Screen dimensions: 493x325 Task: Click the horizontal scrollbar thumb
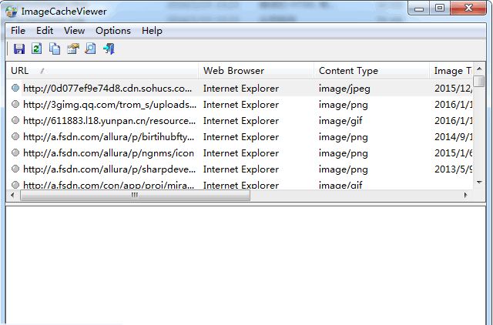(x=136, y=195)
